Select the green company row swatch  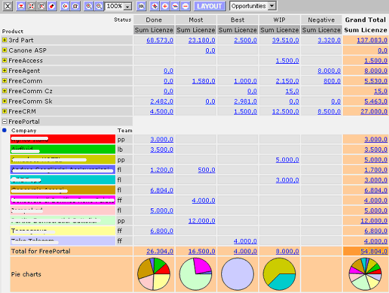click(x=63, y=149)
